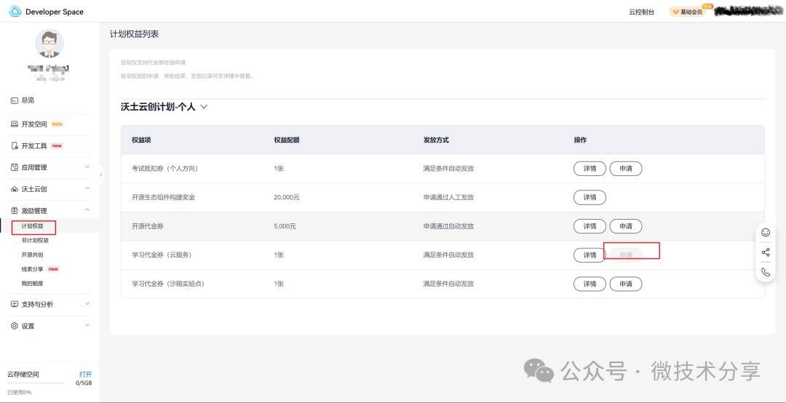Click the 申请通过自动发放 cell
The image size is (786, 403).
[x=448, y=226]
